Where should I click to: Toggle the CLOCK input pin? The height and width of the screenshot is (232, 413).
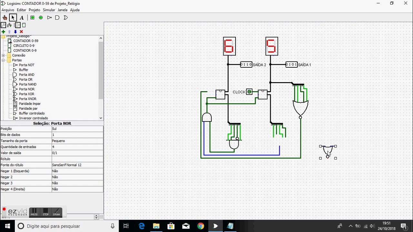pos(249,92)
